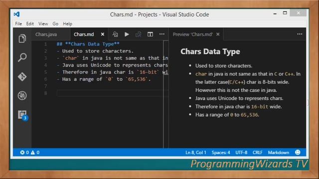Click the Ln 8, Col 1 status entry

196,153
